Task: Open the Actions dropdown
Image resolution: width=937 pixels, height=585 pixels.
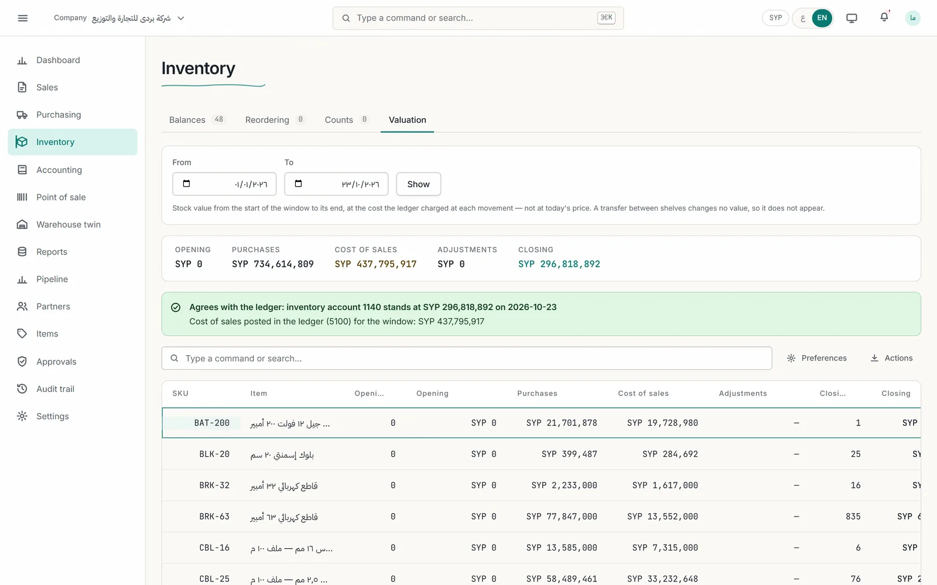Action: point(891,358)
